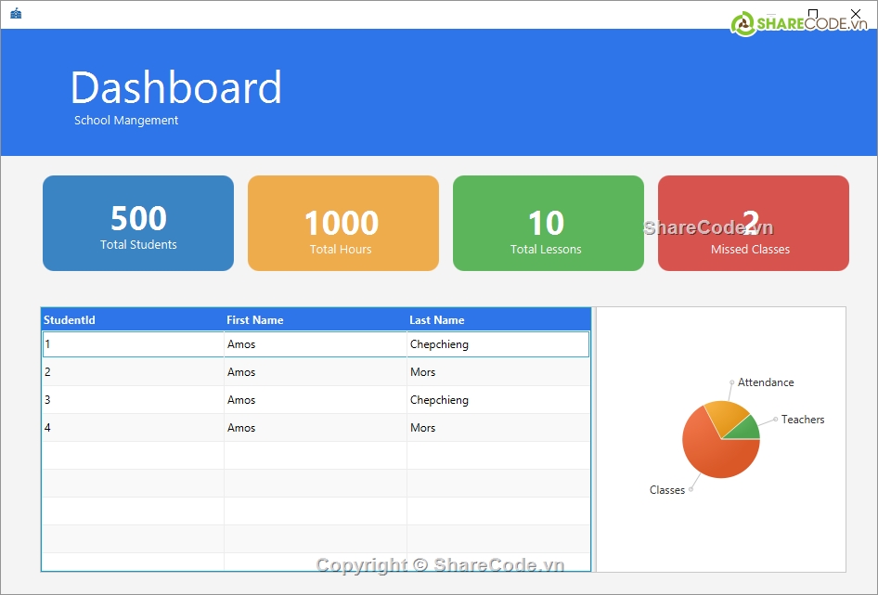Viewport: 878px width, 595px height.
Task: Click the Attendance label on the chart
Action: coord(766,382)
